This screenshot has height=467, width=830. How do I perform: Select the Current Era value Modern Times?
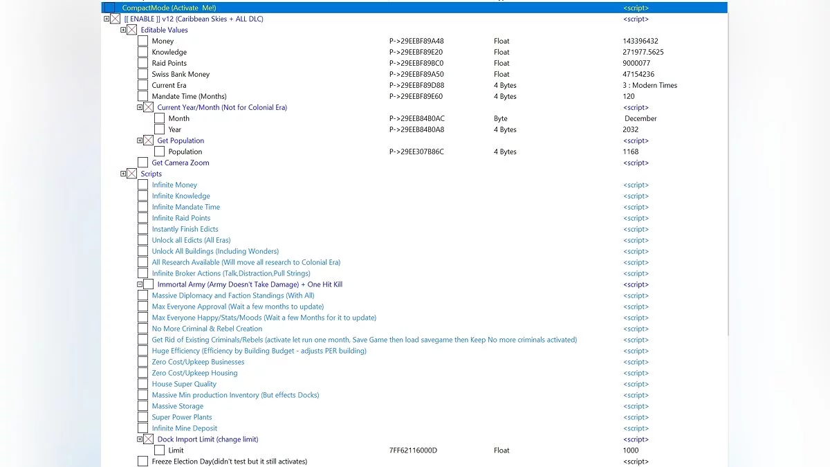(x=649, y=85)
